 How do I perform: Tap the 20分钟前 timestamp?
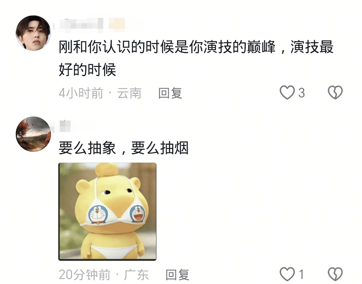pos(84,275)
